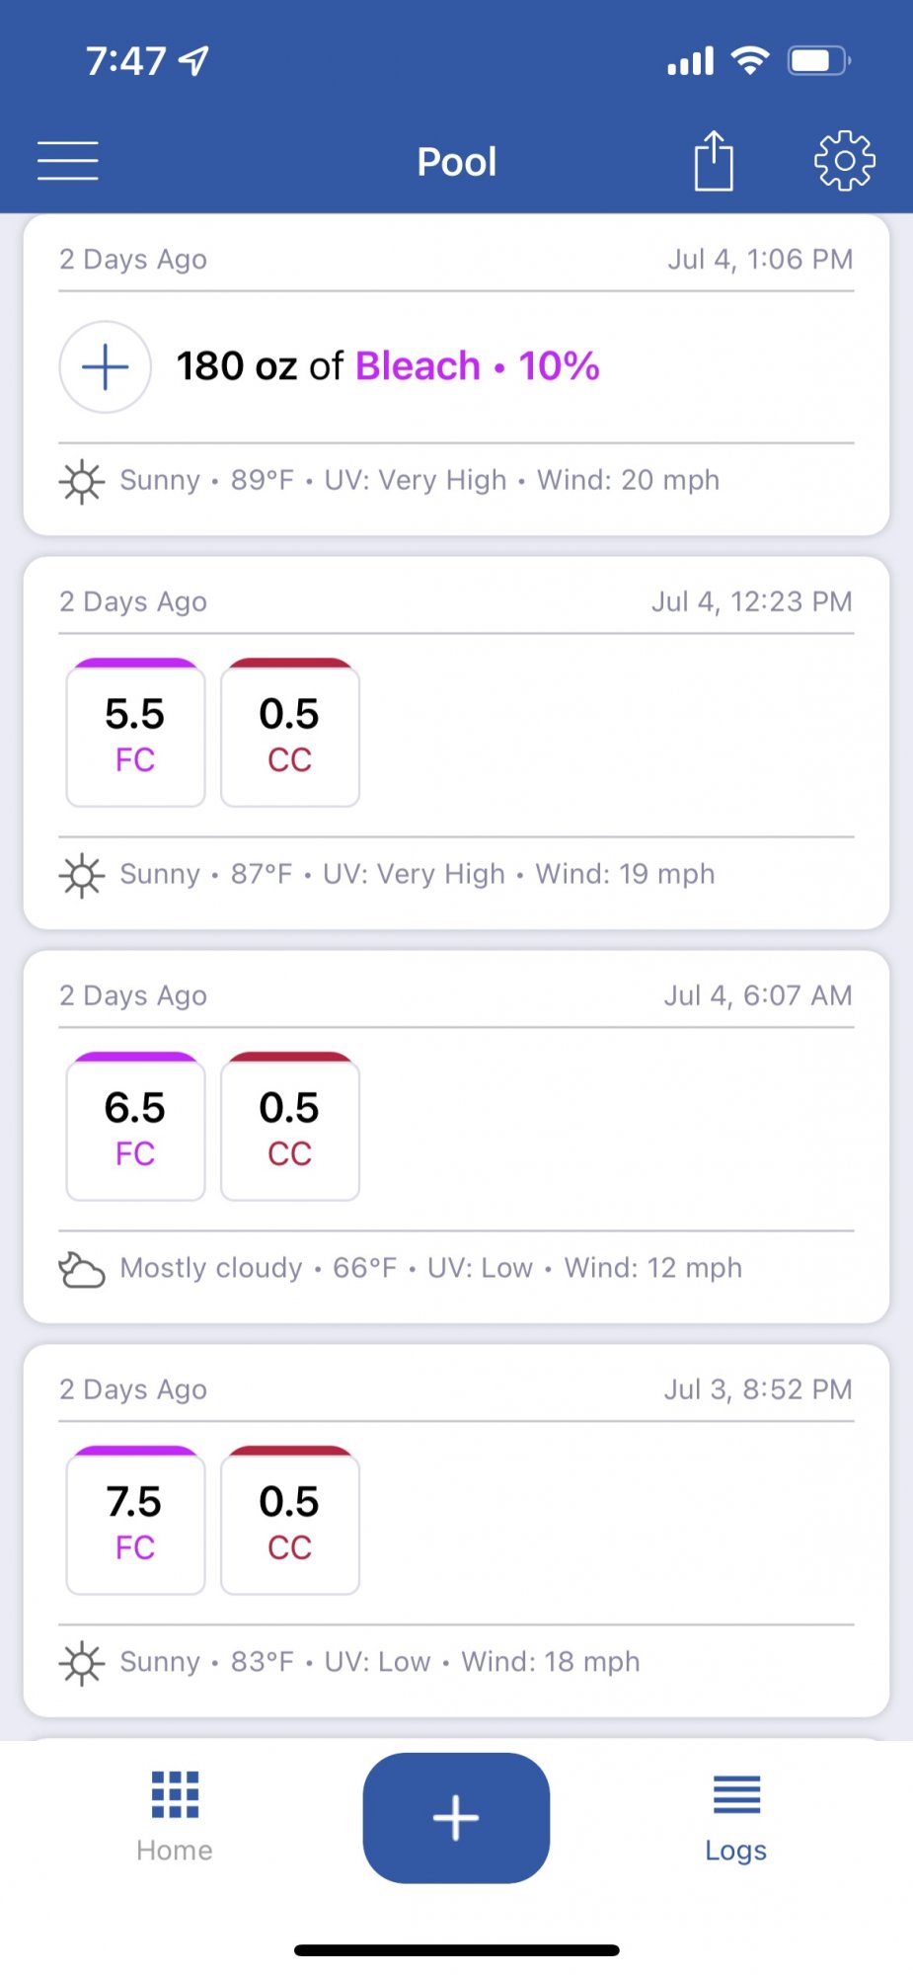
Task: Tap the mostly cloudy weather icon
Action: coord(82,1269)
